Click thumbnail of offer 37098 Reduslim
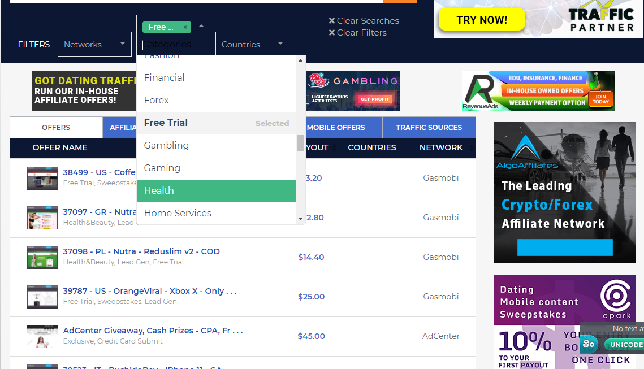 click(x=42, y=257)
